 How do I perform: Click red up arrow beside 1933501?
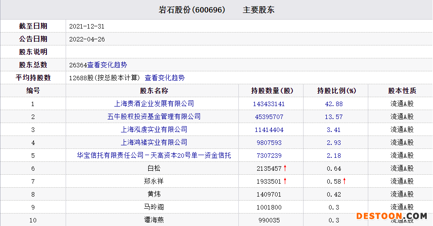285,181
